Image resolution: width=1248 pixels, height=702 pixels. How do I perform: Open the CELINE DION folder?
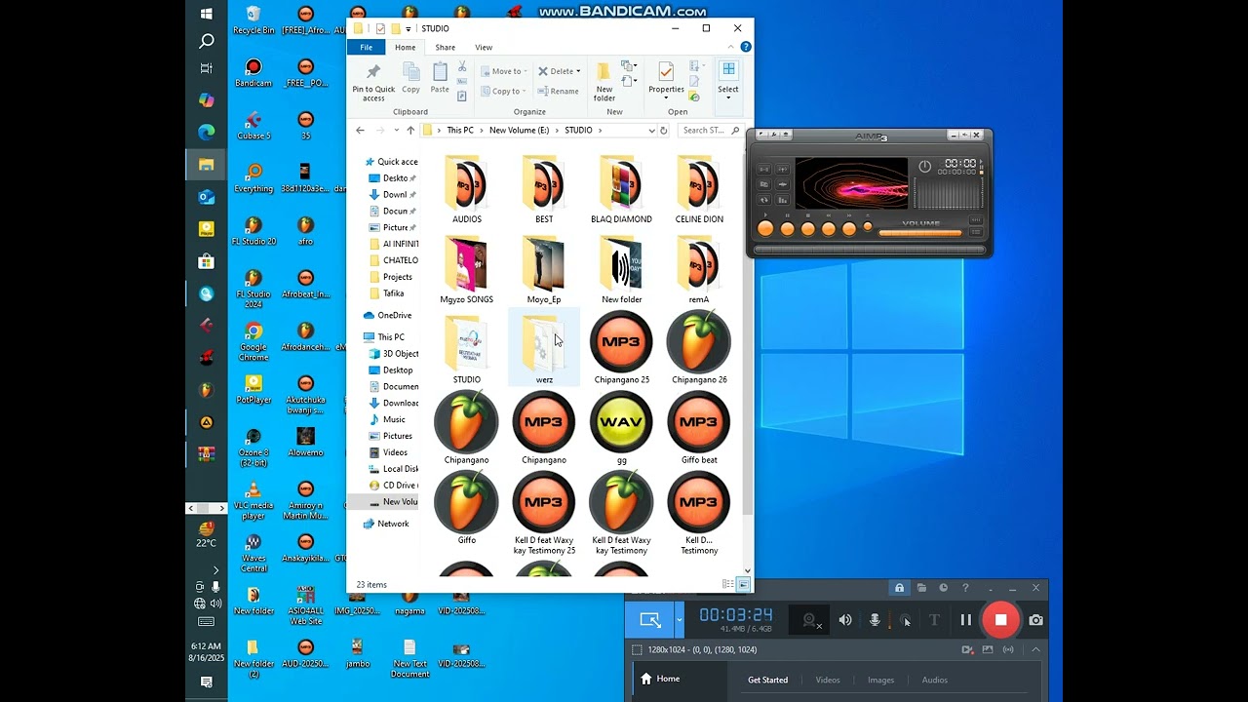(x=699, y=188)
